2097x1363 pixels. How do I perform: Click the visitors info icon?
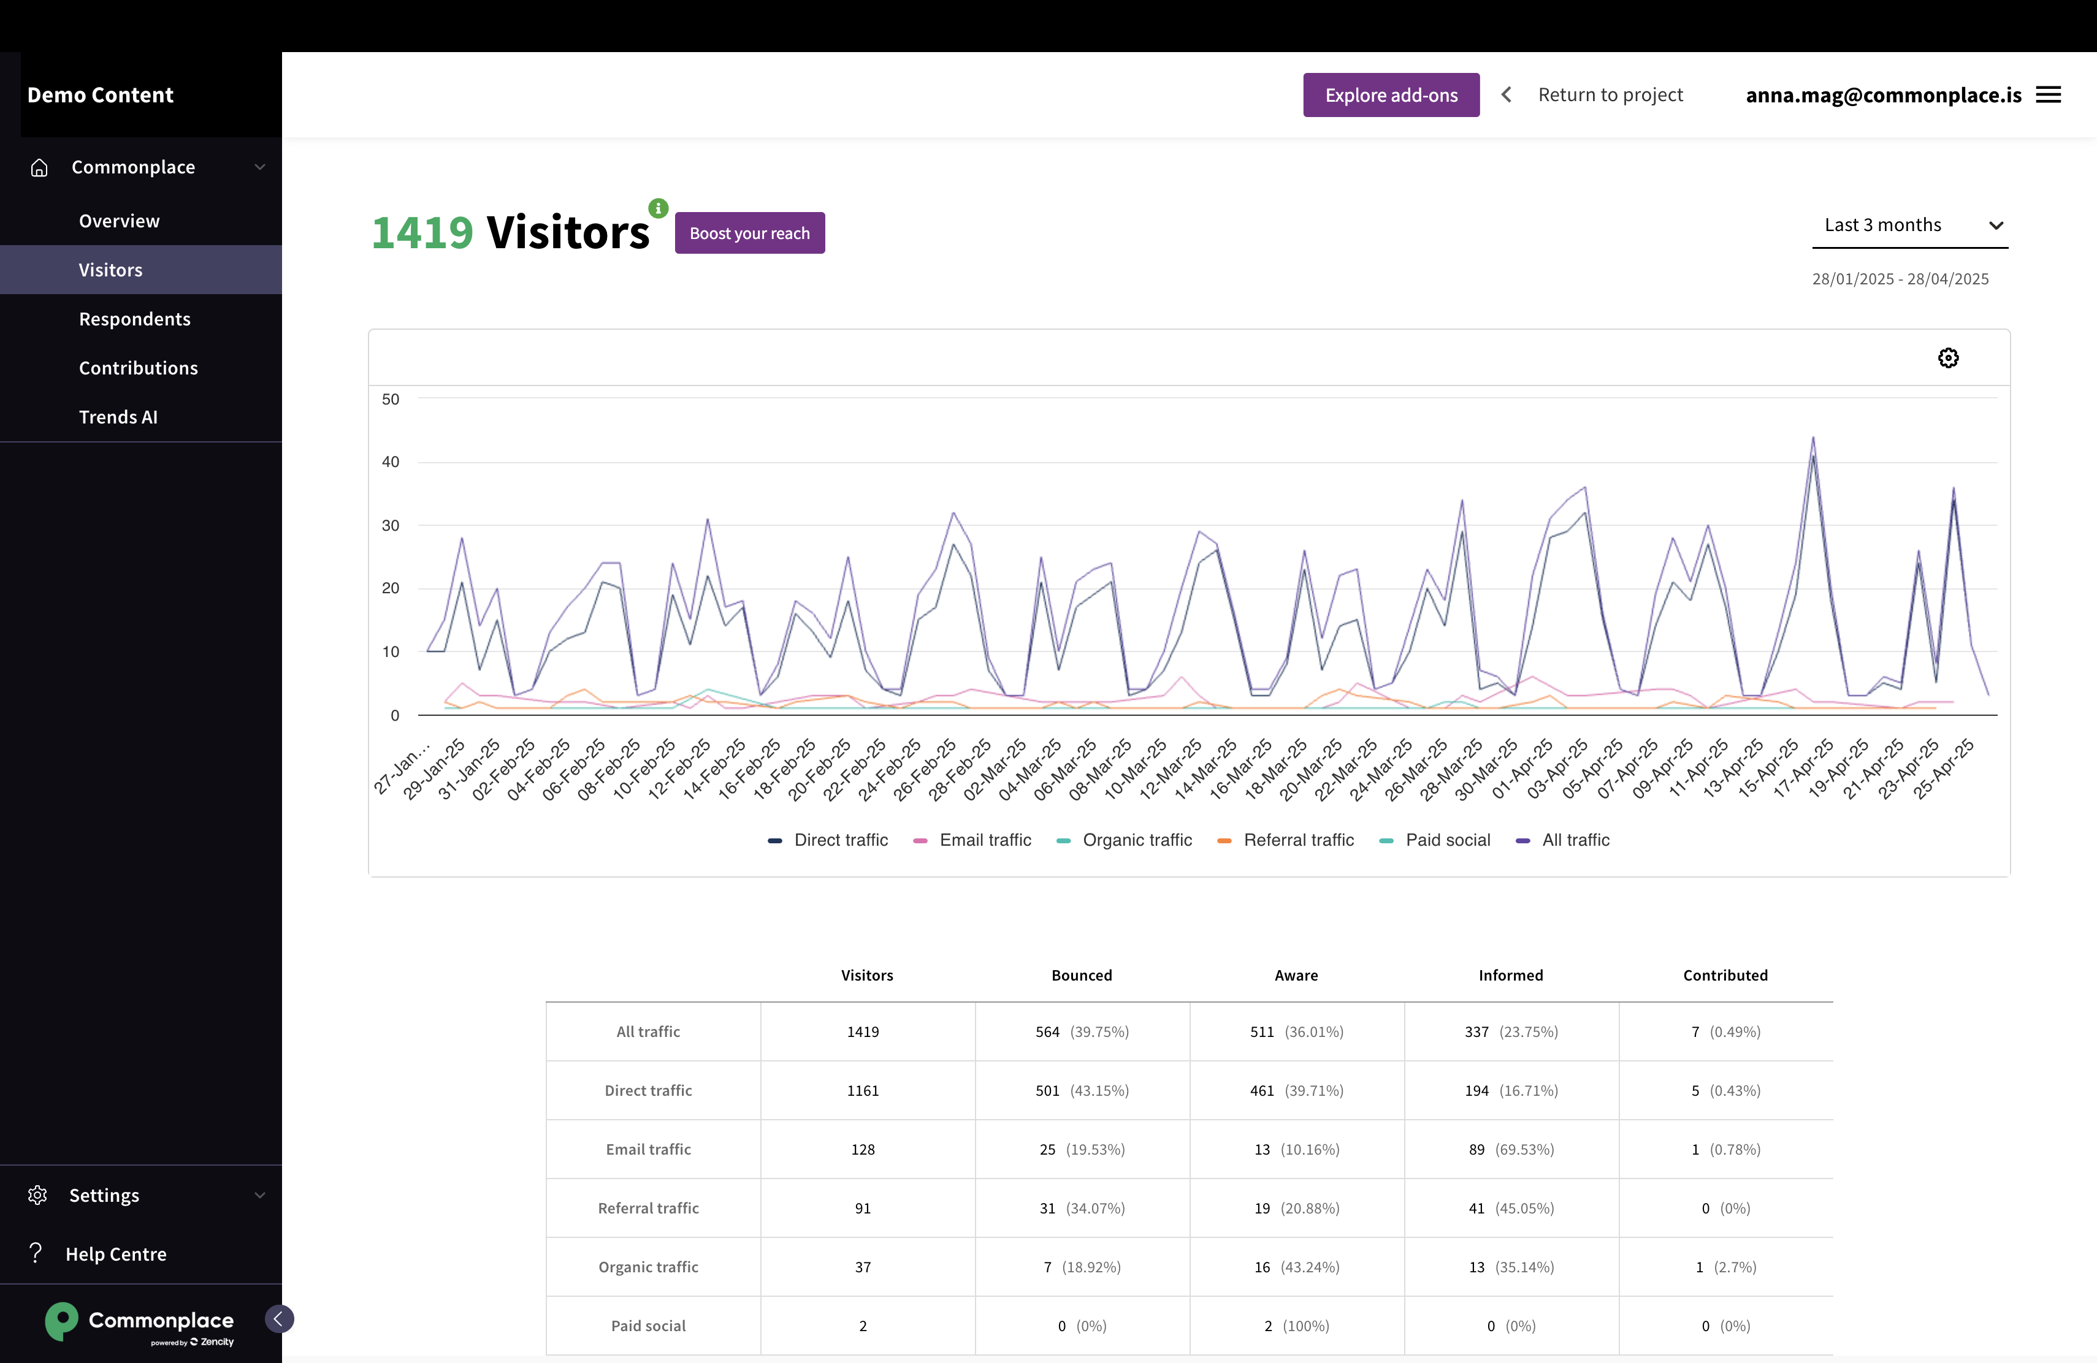(x=658, y=208)
